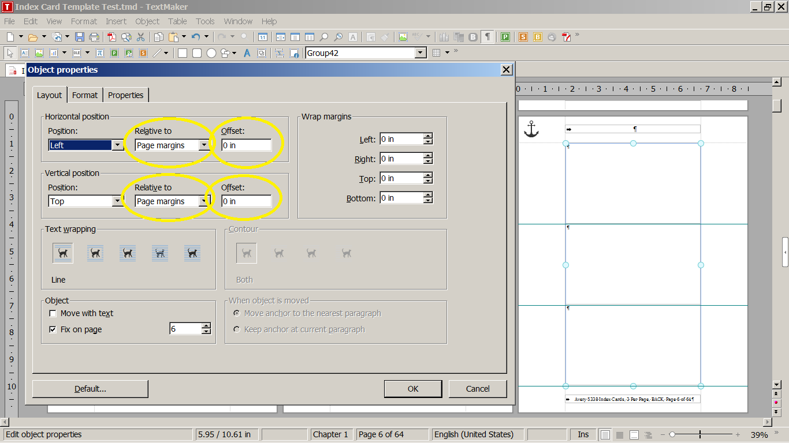Open the Table menu
Screen dimensions: 789x443
[177, 21]
